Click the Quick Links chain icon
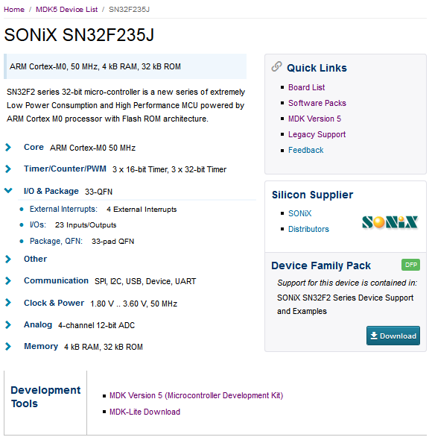 coord(276,66)
